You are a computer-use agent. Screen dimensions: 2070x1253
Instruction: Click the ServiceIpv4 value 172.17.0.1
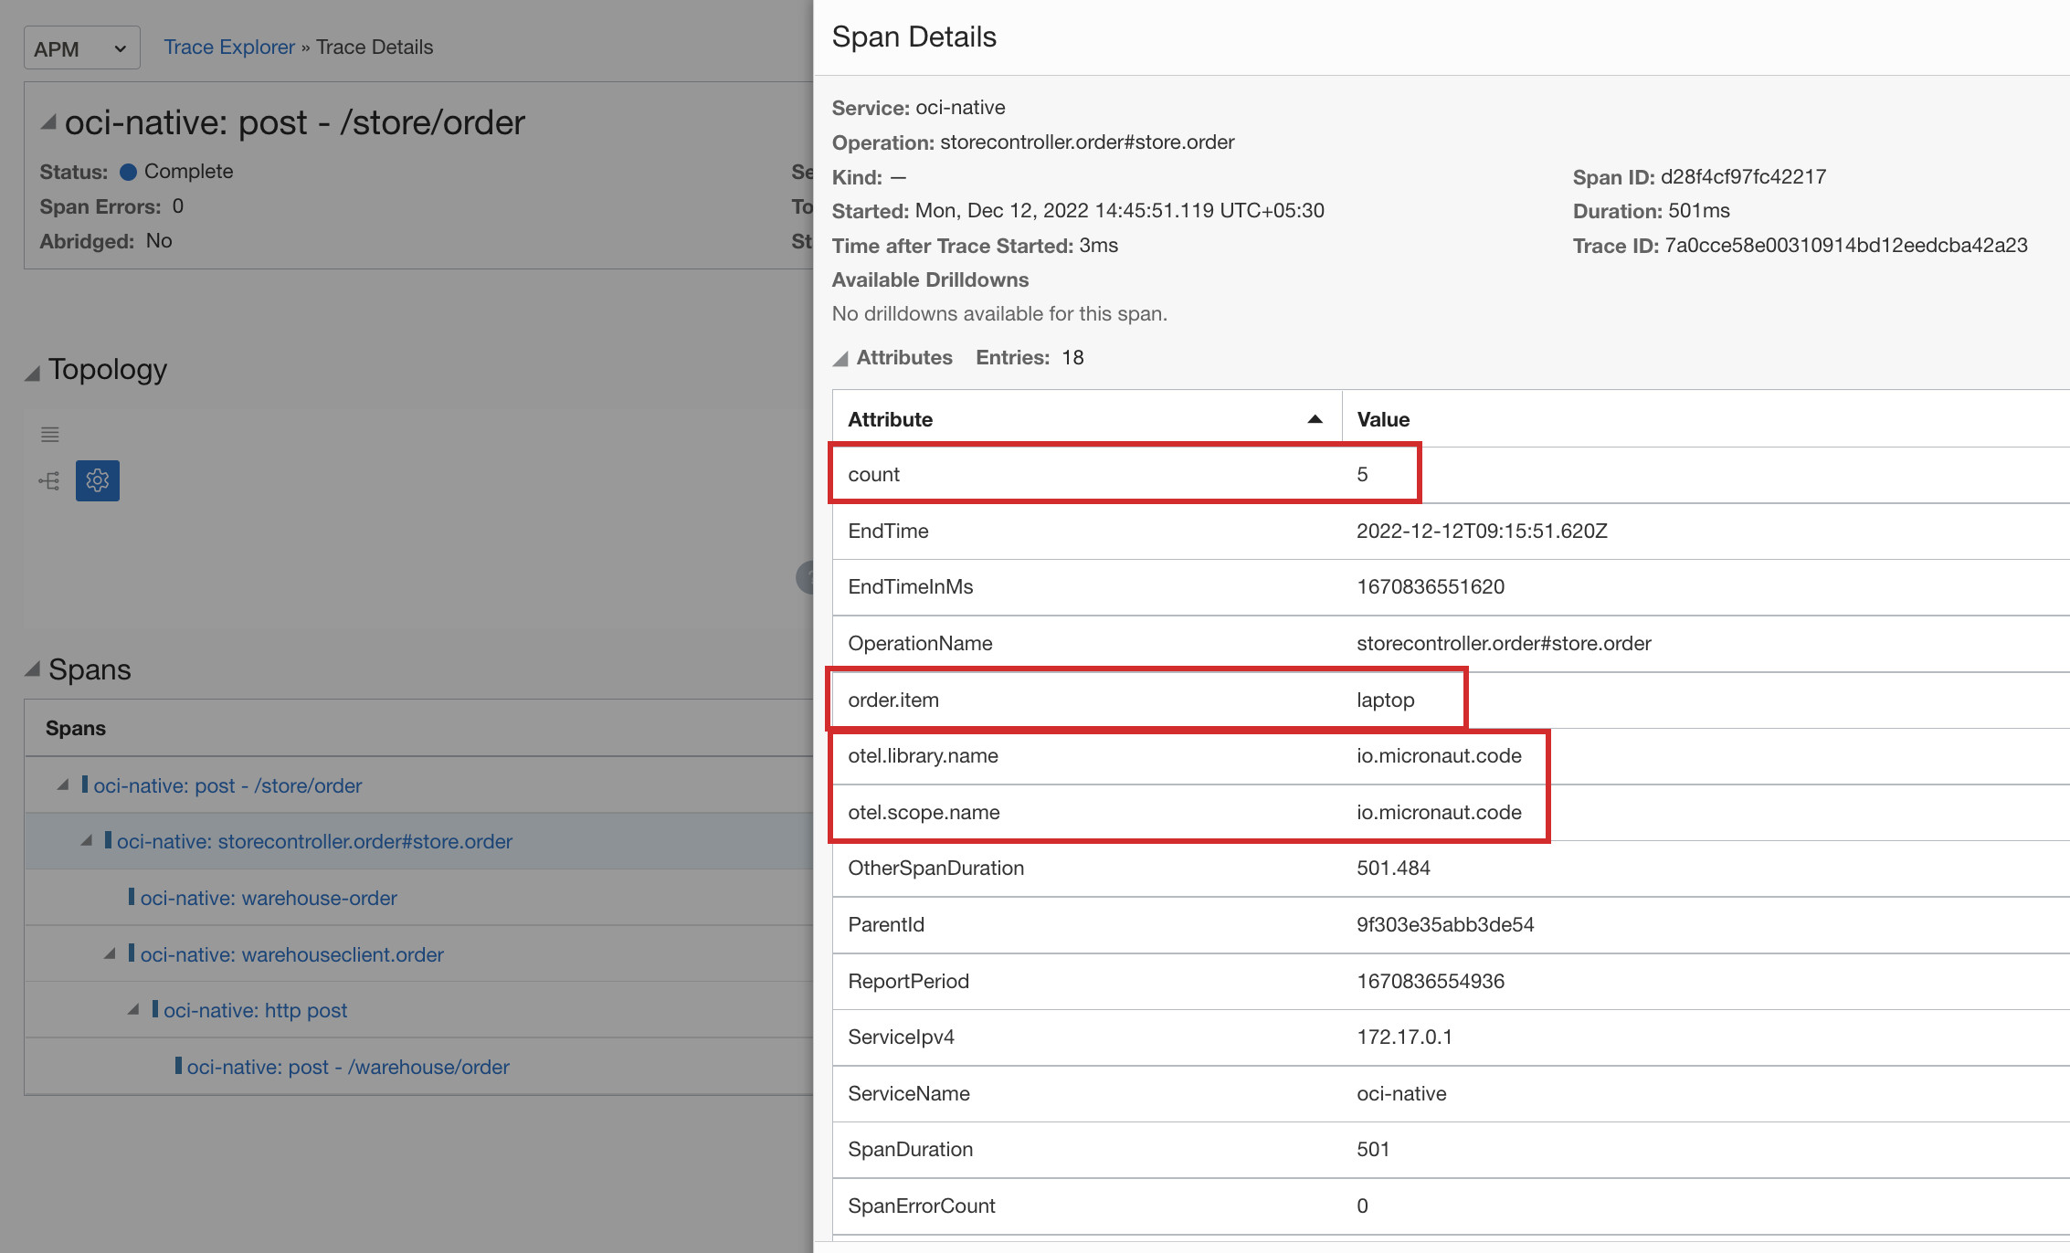pos(1404,1037)
